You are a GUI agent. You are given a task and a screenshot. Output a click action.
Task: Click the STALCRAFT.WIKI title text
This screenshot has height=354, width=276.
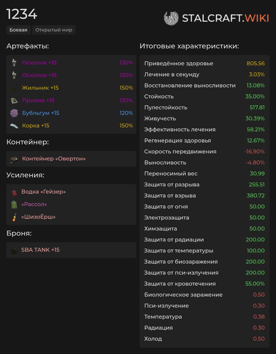[225, 18]
